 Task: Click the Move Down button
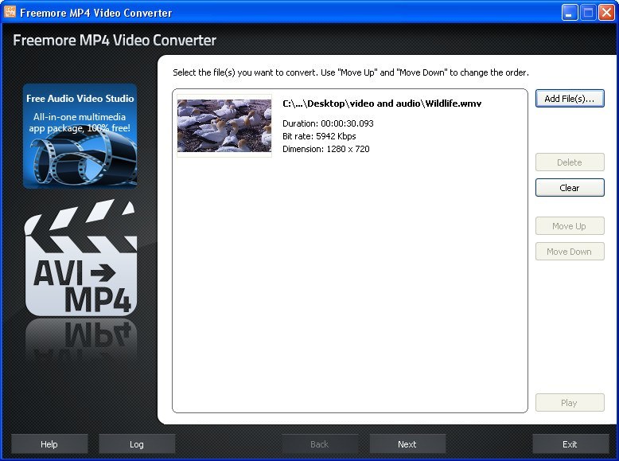[570, 252]
